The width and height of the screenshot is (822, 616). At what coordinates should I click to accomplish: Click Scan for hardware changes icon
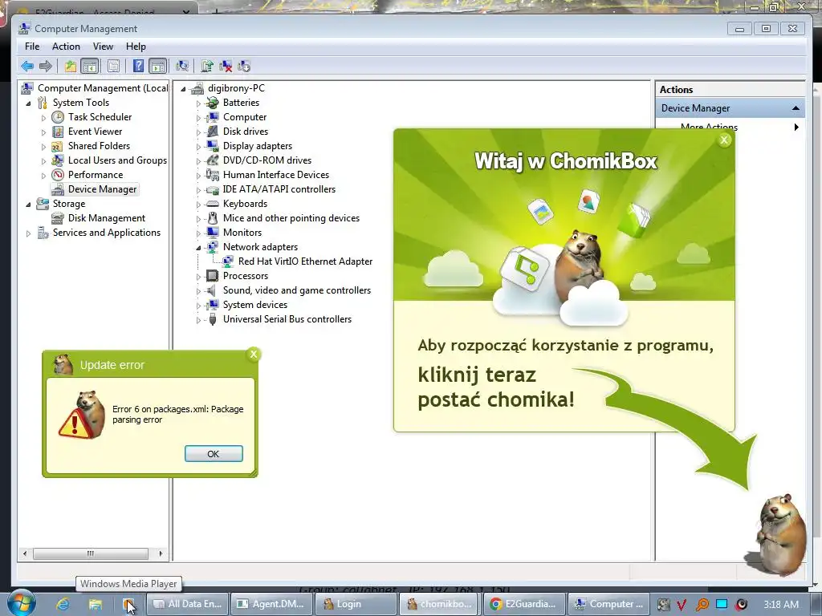pyautogui.click(x=182, y=66)
